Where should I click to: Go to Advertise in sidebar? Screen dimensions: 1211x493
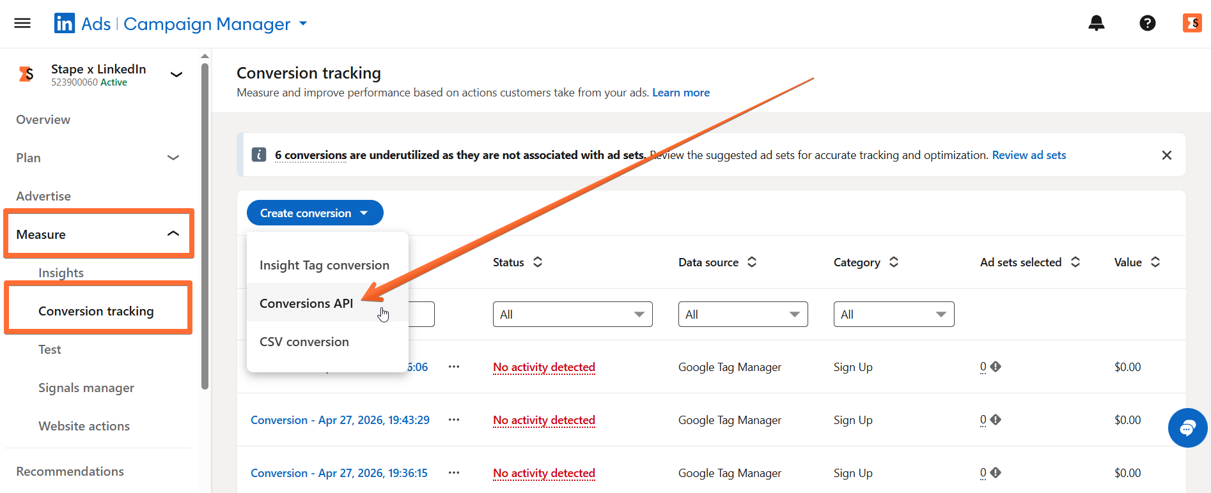(43, 196)
